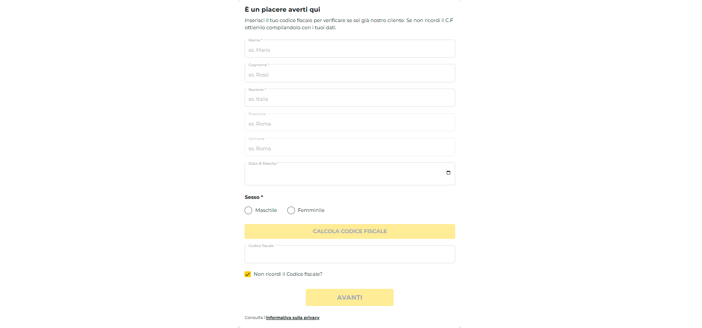Click the Non ricordi il Codice fiscale? label
Viewport: 702px width, 328px height.
(x=288, y=274)
